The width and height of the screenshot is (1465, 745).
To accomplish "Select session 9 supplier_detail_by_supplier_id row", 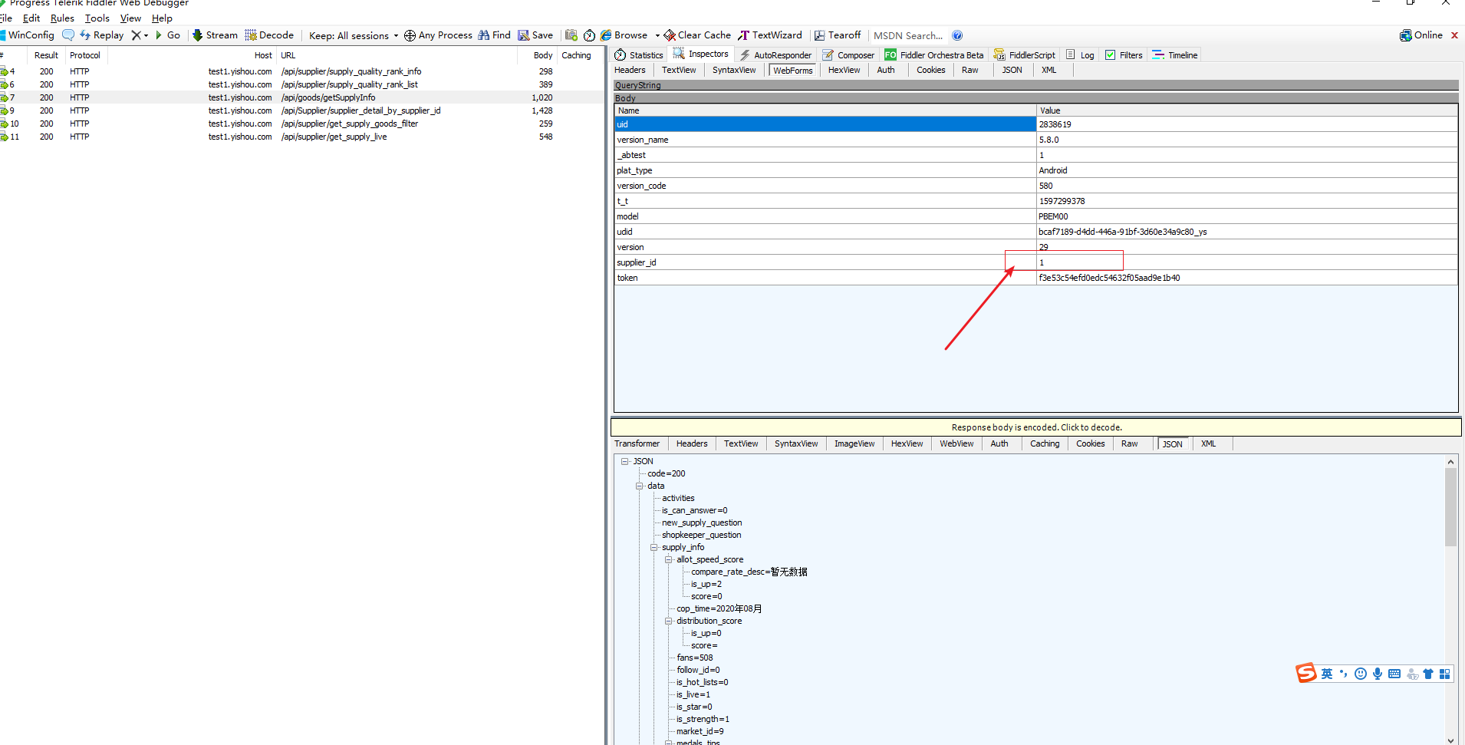I will pyautogui.click(x=302, y=110).
